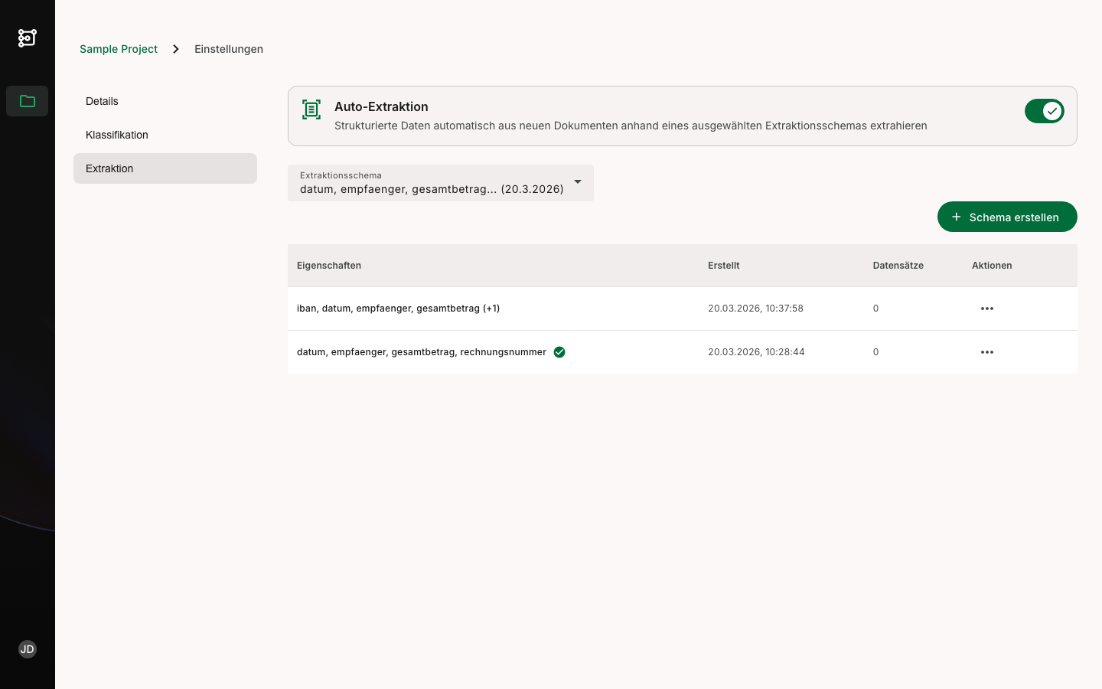Click the green checkmark badge beside rechnungsnummer

point(559,352)
